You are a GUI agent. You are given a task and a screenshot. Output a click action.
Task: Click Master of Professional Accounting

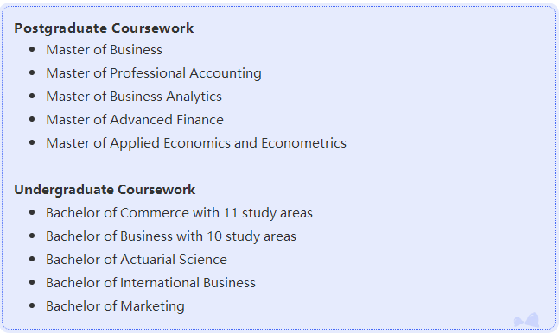(x=154, y=73)
